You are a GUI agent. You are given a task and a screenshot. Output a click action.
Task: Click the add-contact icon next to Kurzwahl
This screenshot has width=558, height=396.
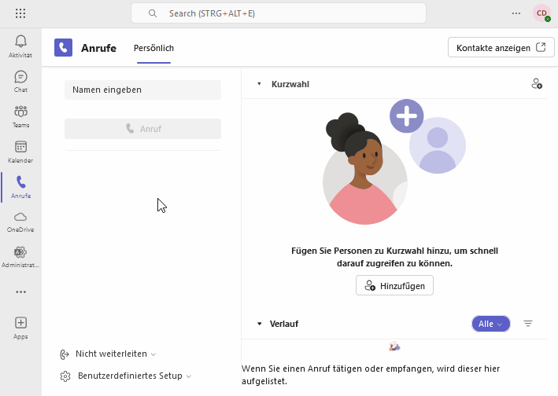click(537, 84)
